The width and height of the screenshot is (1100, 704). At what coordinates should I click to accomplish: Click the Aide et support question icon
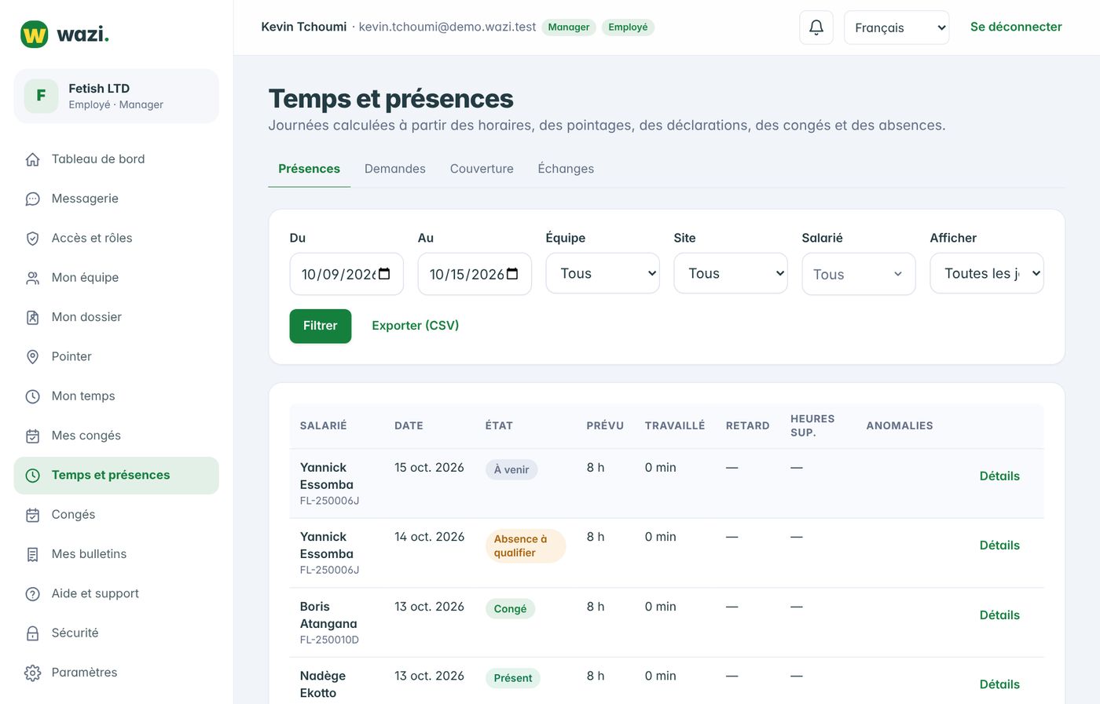[32, 594]
